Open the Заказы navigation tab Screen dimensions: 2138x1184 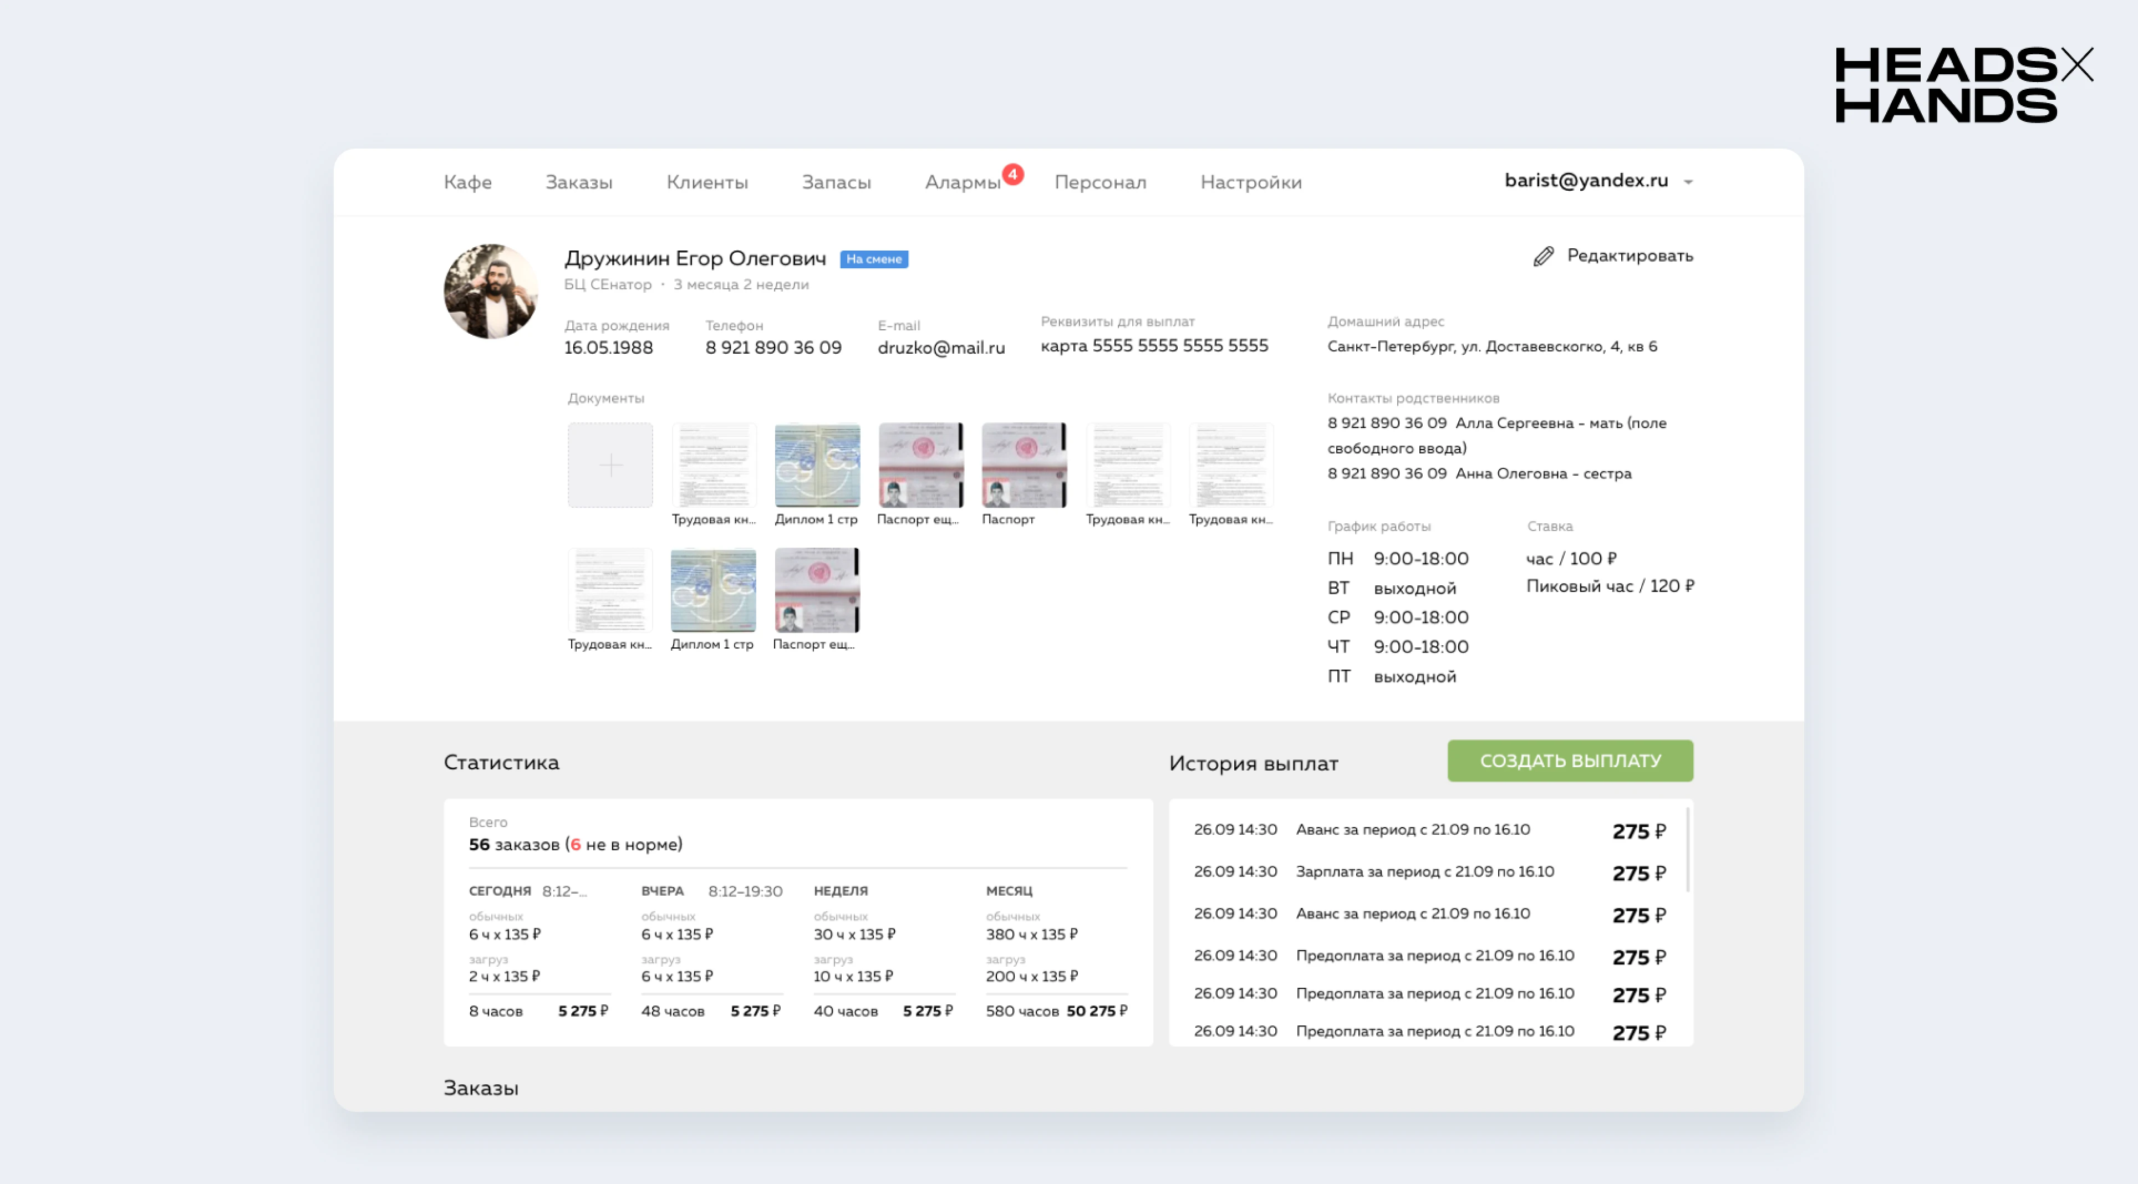[578, 182]
